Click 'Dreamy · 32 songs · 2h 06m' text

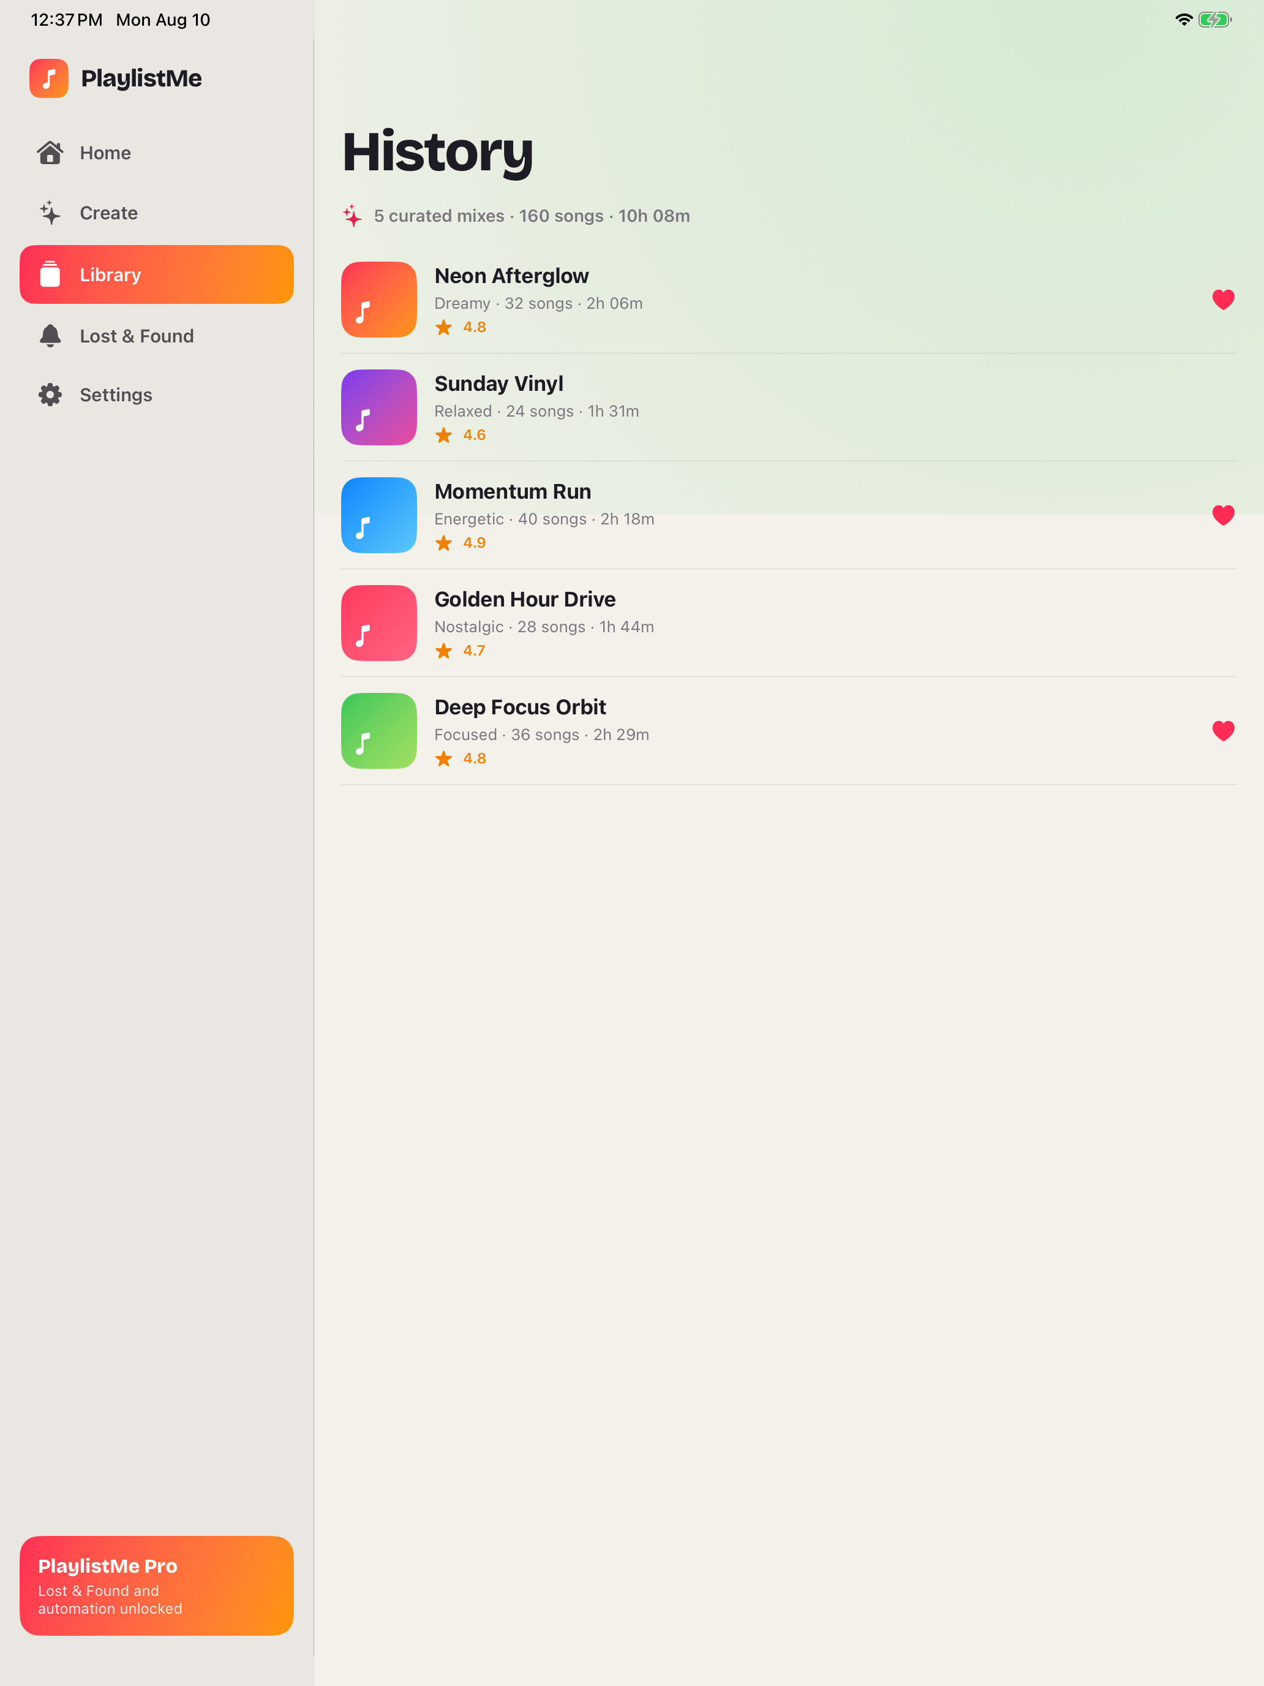pyautogui.click(x=539, y=303)
